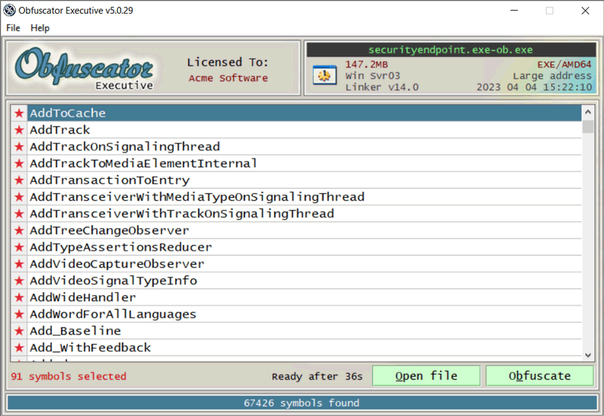Screen dimensions: 604x416
Task: Select the Add_WithFeedback symbol
Action: 304,348
